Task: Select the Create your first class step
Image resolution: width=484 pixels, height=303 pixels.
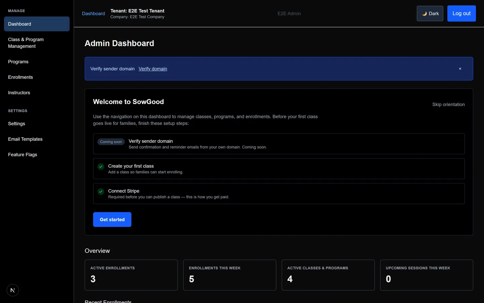Action: pos(279,169)
